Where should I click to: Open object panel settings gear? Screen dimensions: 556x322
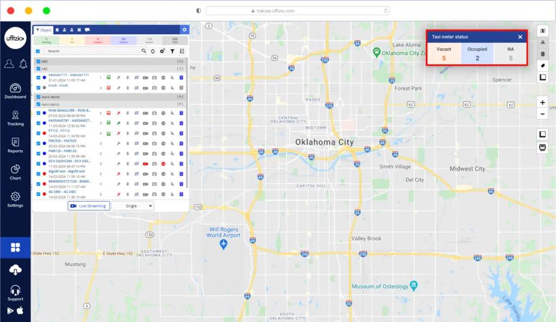coord(185,30)
